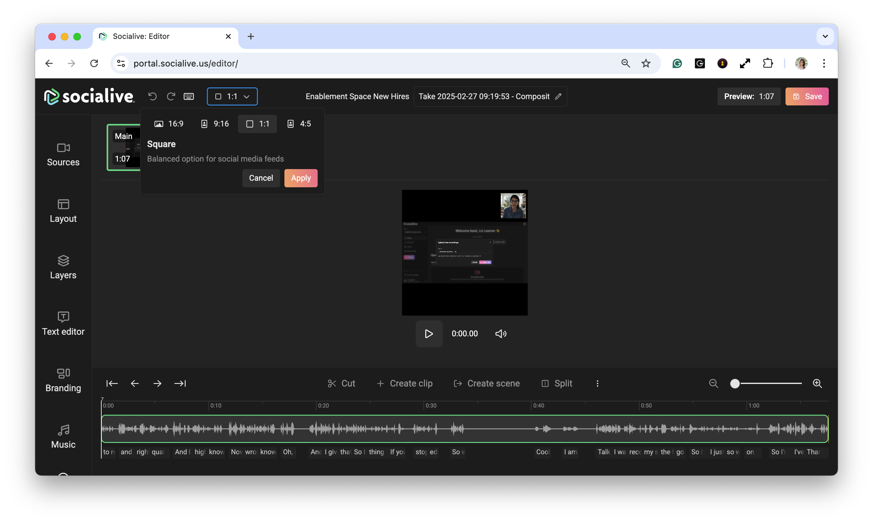Zoom out of the timeline
The image size is (873, 522).
tap(713, 383)
